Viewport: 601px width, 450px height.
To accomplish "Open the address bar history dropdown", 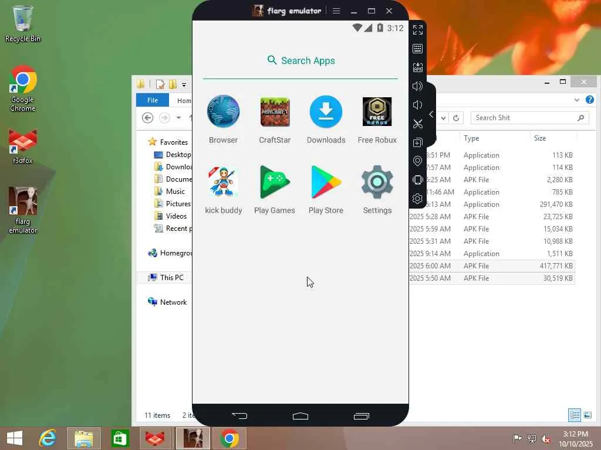I will tap(443, 118).
